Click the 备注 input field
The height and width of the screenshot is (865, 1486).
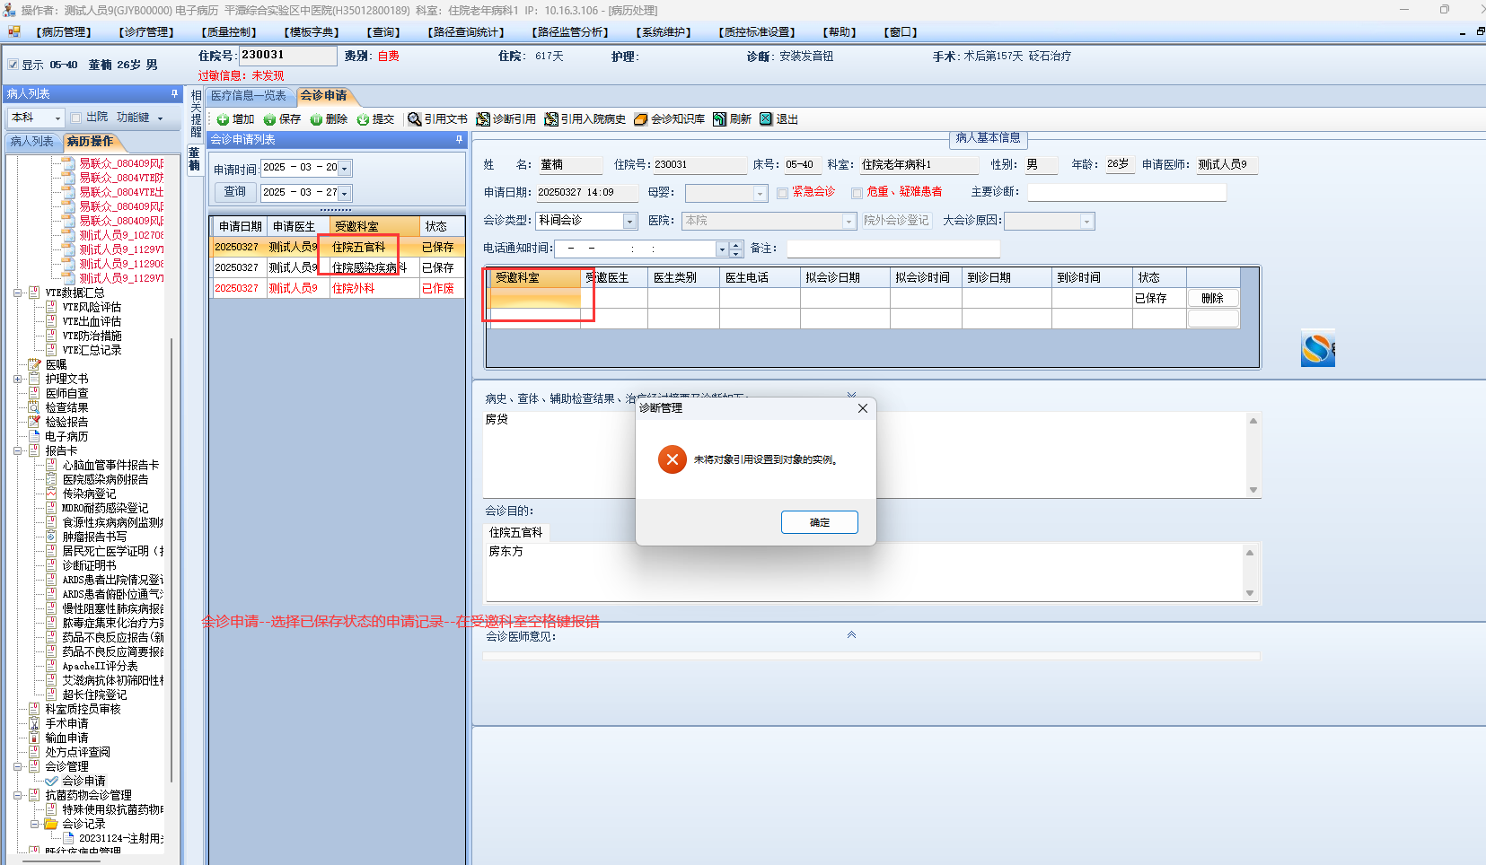(x=893, y=249)
